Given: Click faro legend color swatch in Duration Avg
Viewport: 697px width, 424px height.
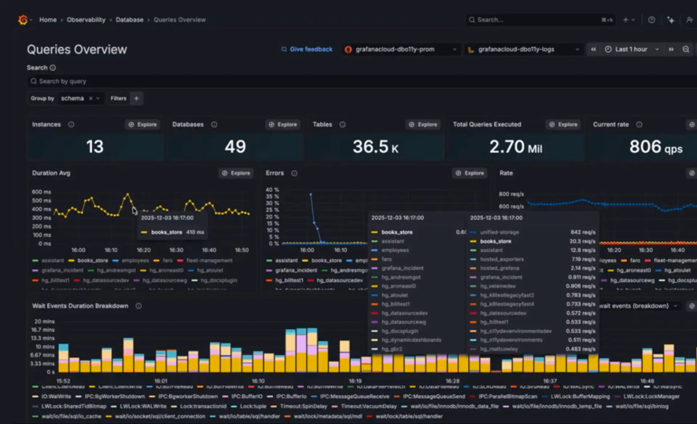Looking at the screenshot, I should [x=157, y=261].
